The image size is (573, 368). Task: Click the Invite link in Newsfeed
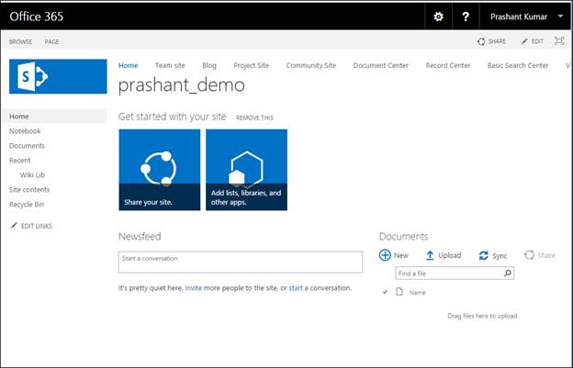[194, 287]
